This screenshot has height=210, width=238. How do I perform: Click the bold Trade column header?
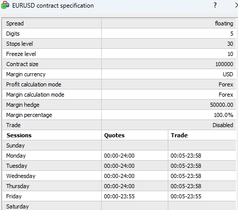(x=179, y=135)
